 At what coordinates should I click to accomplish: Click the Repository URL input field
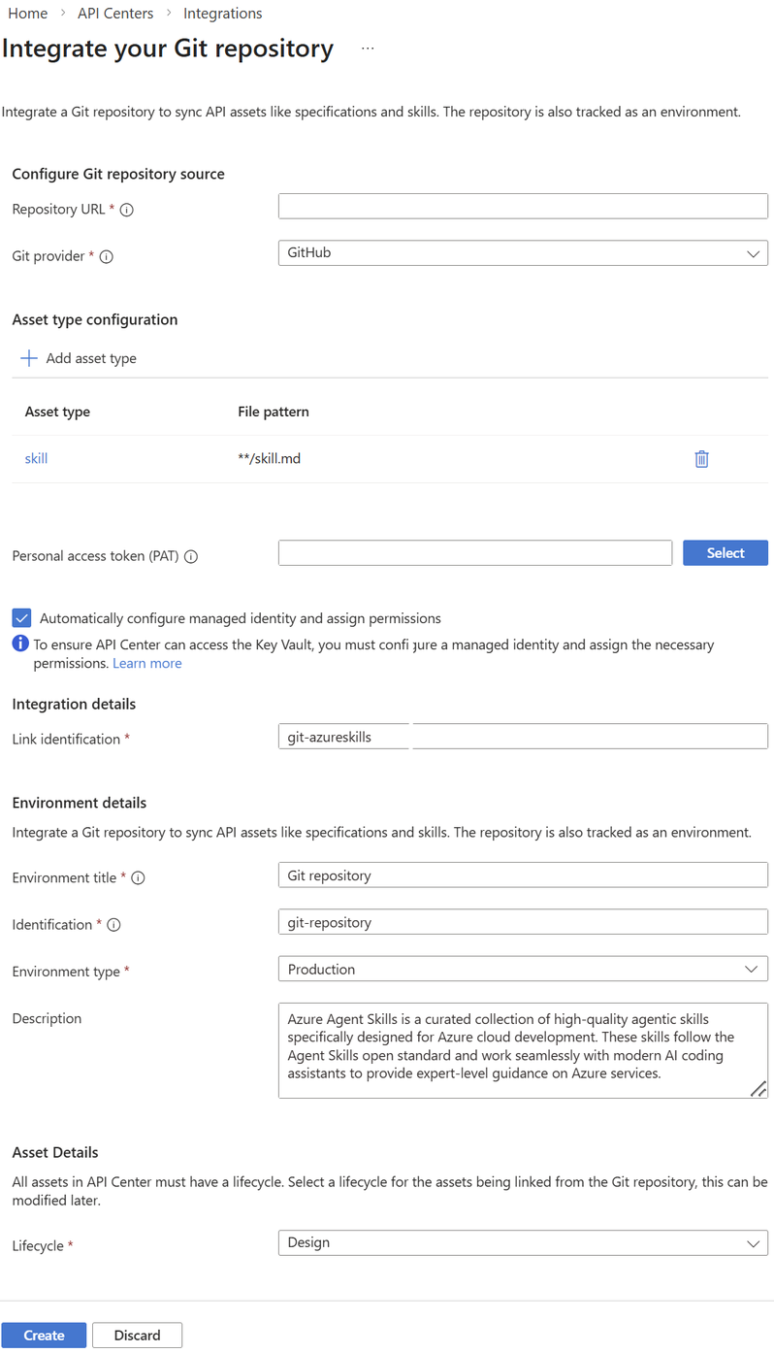523,206
